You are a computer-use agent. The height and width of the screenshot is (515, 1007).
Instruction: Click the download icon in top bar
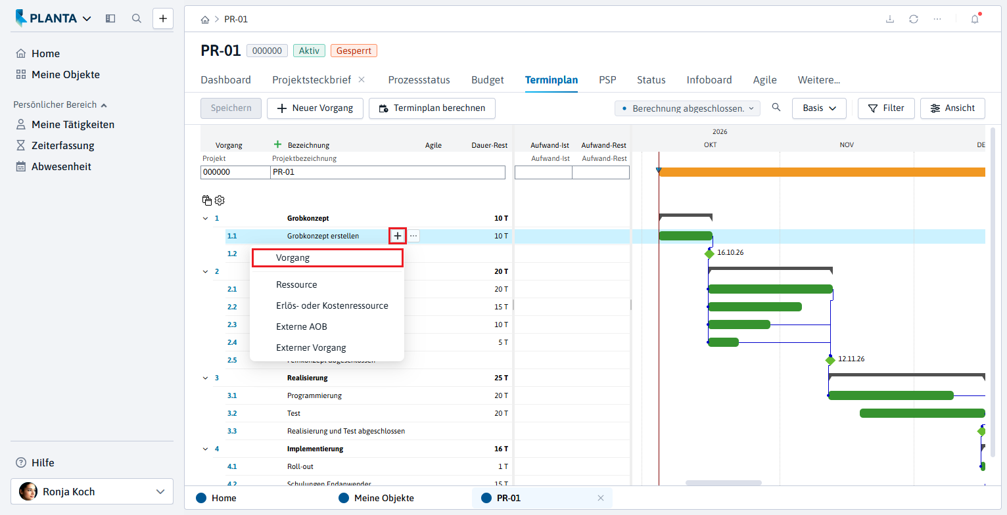click(x=890, y=19)
